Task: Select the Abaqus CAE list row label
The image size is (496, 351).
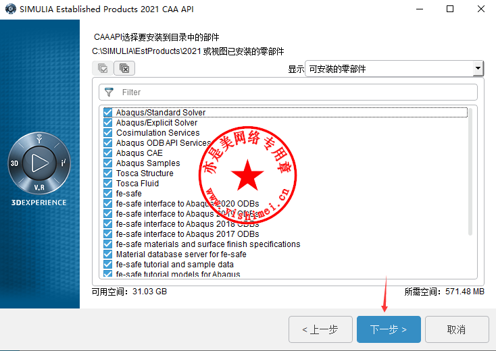Action: pos(139,153)
